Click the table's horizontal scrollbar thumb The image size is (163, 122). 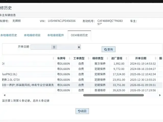click(x=114, y=95)
